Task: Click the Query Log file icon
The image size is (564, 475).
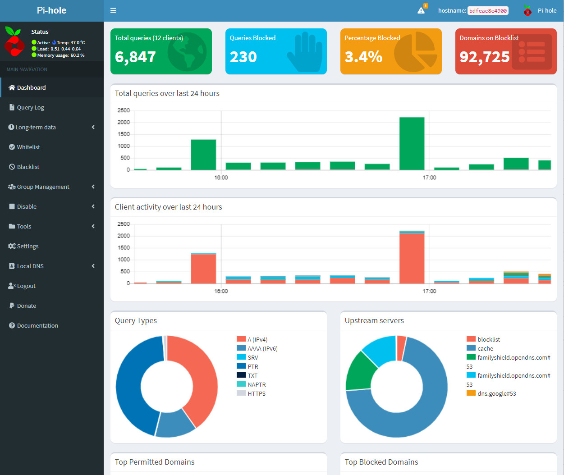Action: click(12, 107)
